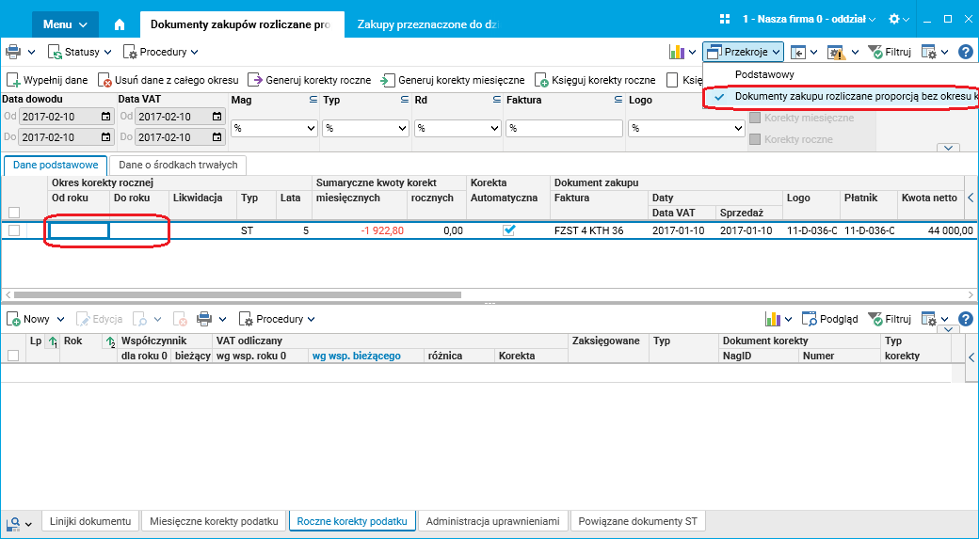
Task: Click the settings gear in title bar
Action: (894, 20)
